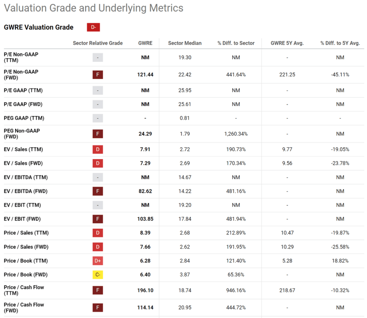This screenshot has width=367, height=318.
Task: Click the % Diff. to 5Y Avg. column header
Action: 340,43
